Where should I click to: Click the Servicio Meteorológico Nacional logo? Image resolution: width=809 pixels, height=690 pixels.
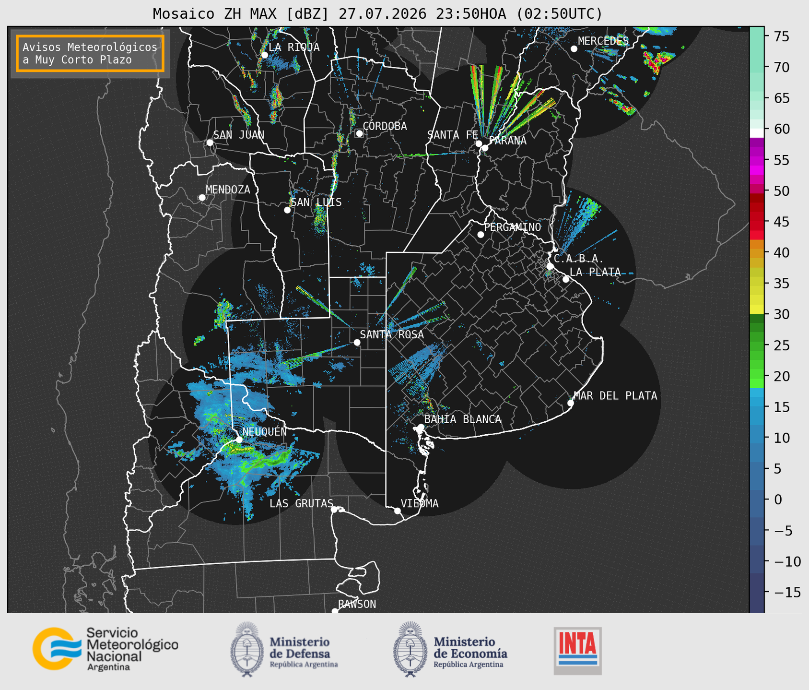(x=105, y=649)
